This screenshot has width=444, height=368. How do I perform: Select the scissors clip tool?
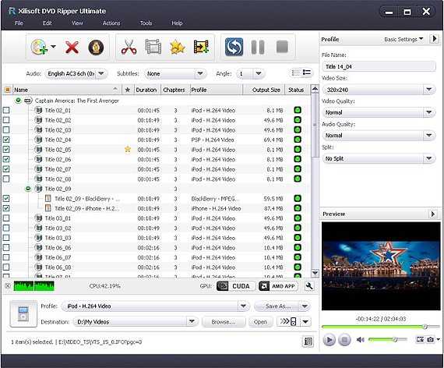pos(129,47)
